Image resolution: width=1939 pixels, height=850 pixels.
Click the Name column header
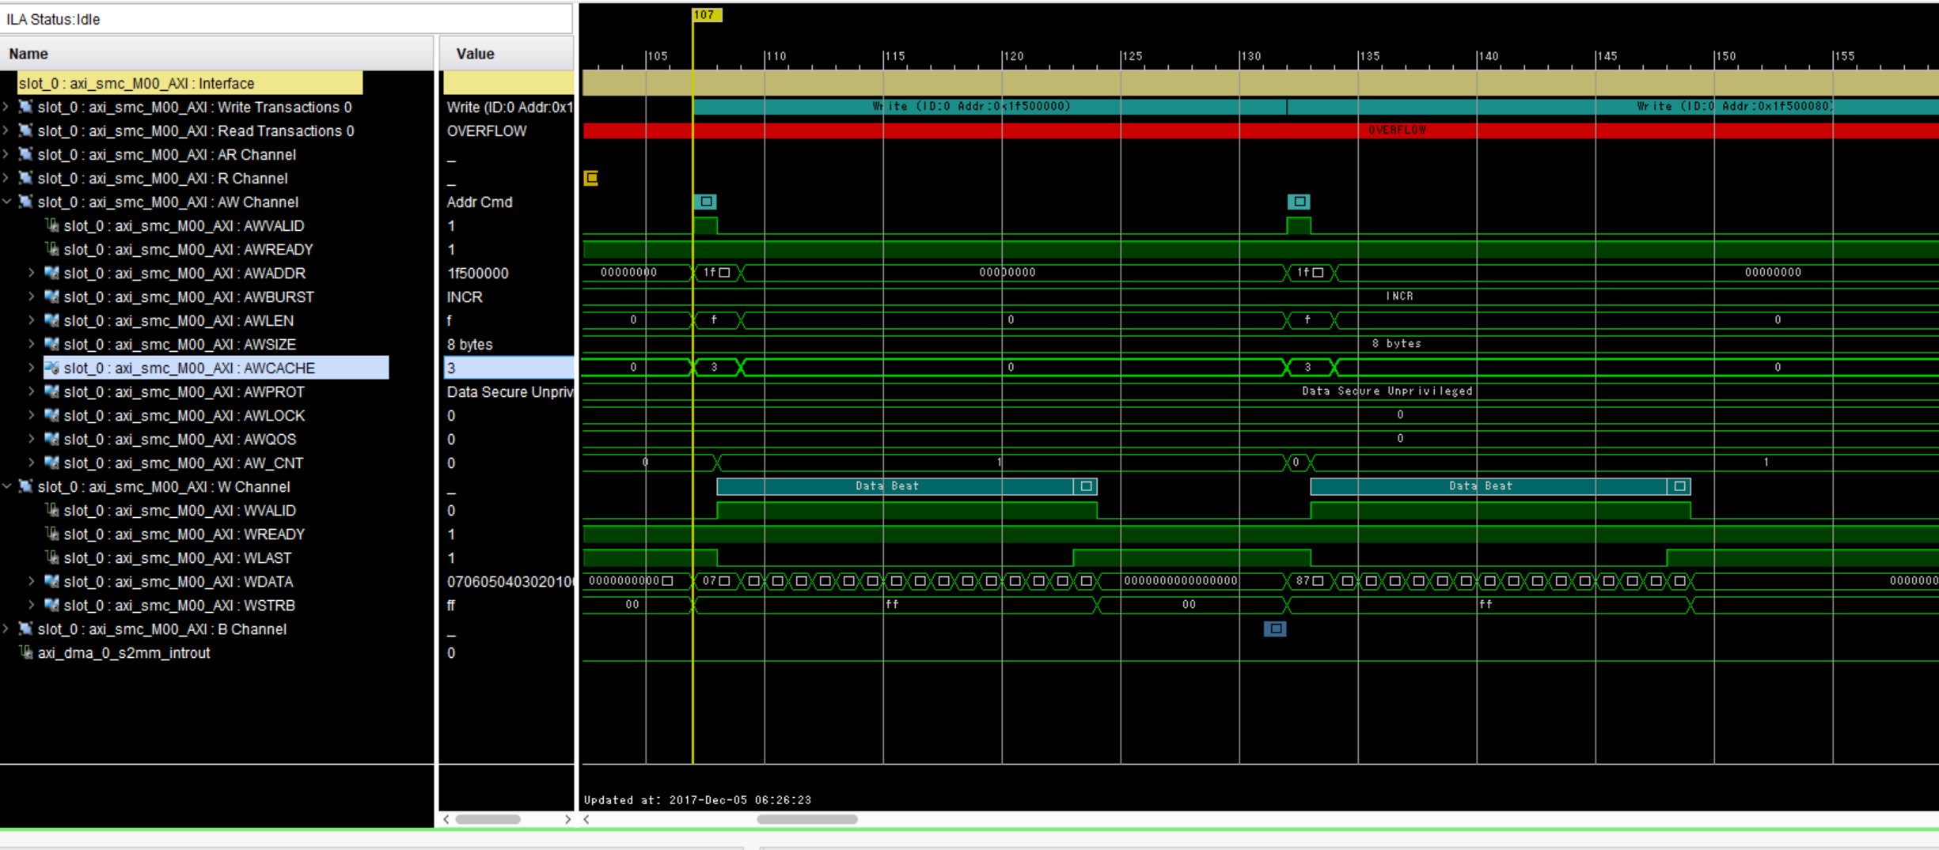tap(216, 54)
